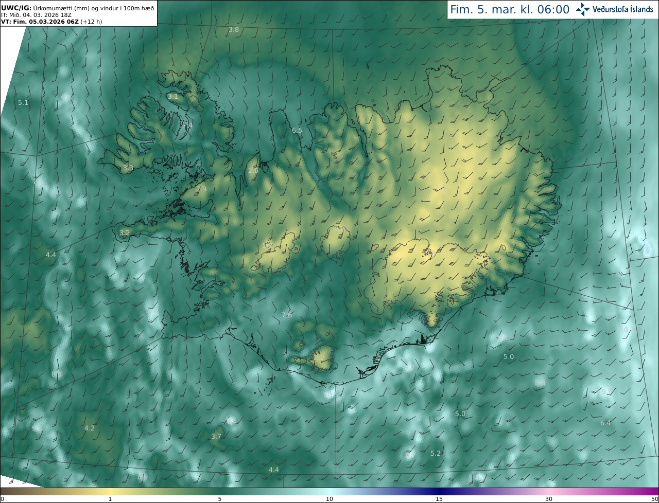This screenshot has width=659, height=503.
Task: Click the 5.1 value on the map
Action: point(23,103)
